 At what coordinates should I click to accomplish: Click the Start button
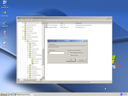(x=3, y=94)
